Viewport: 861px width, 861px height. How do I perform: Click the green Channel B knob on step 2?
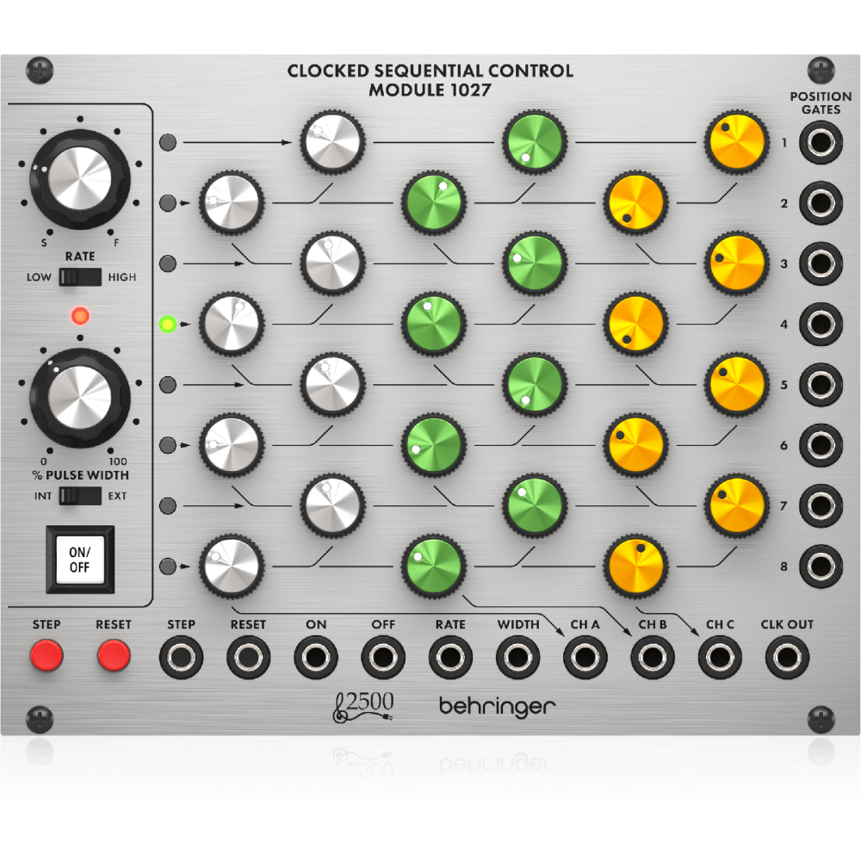[435, 202]
